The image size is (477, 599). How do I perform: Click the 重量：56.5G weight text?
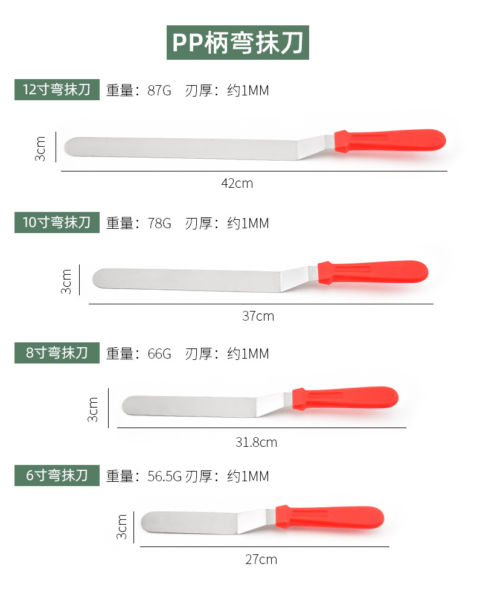click(x=144, y=476)
